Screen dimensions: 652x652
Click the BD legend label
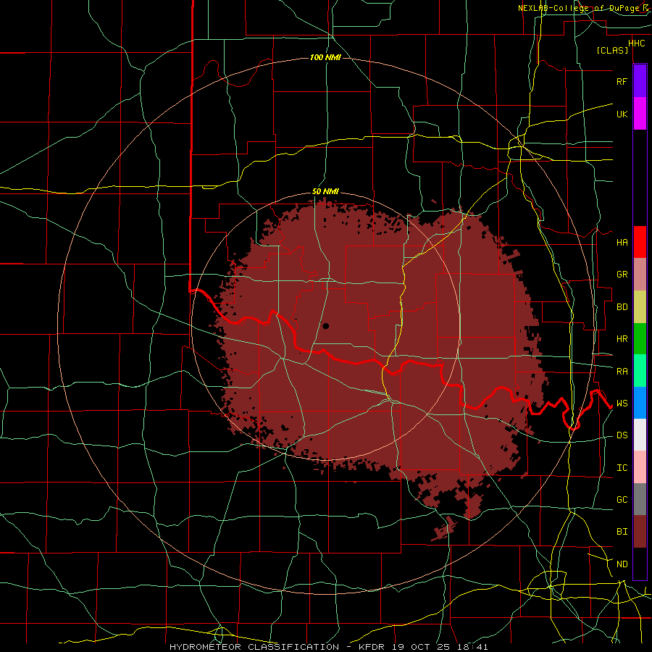pyautogui.click(x=622, y=307)
